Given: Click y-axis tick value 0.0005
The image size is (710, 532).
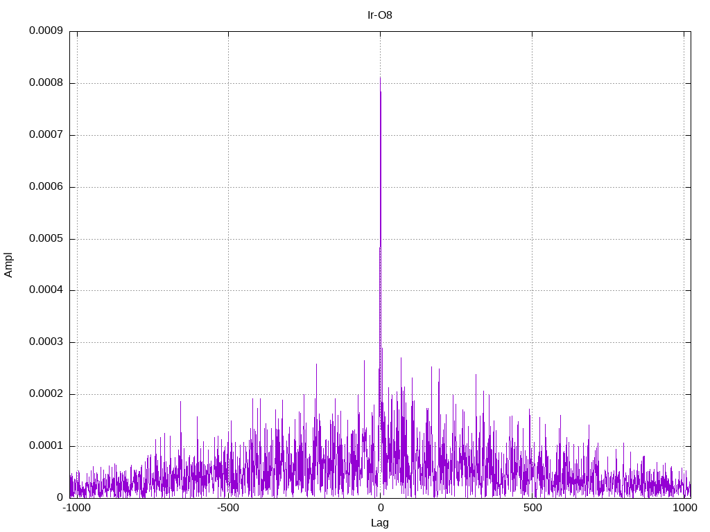Looking at the screenshot, I should (x=46, y=238).
